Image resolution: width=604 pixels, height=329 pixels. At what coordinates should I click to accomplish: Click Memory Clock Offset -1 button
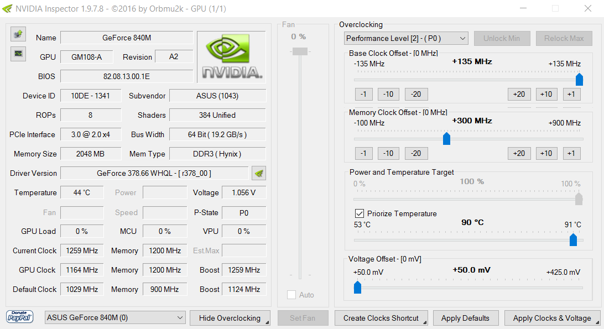pos(363,153)
